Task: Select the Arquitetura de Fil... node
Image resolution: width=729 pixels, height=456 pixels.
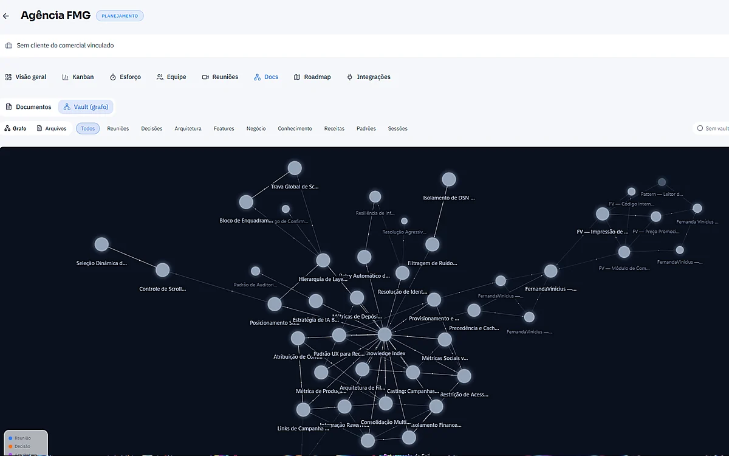Action: (362, 369)
